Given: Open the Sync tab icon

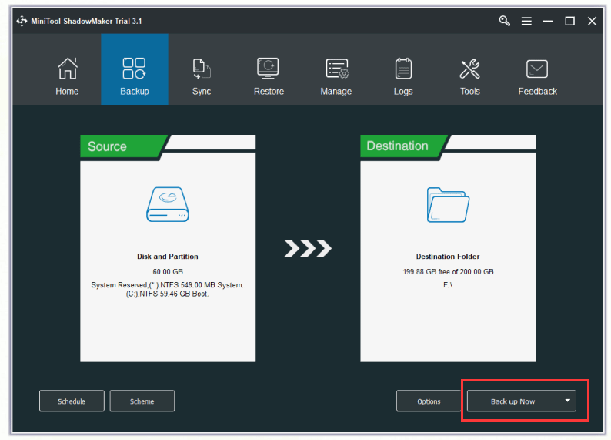Looking at the screenshot, I should coord(202,69).
